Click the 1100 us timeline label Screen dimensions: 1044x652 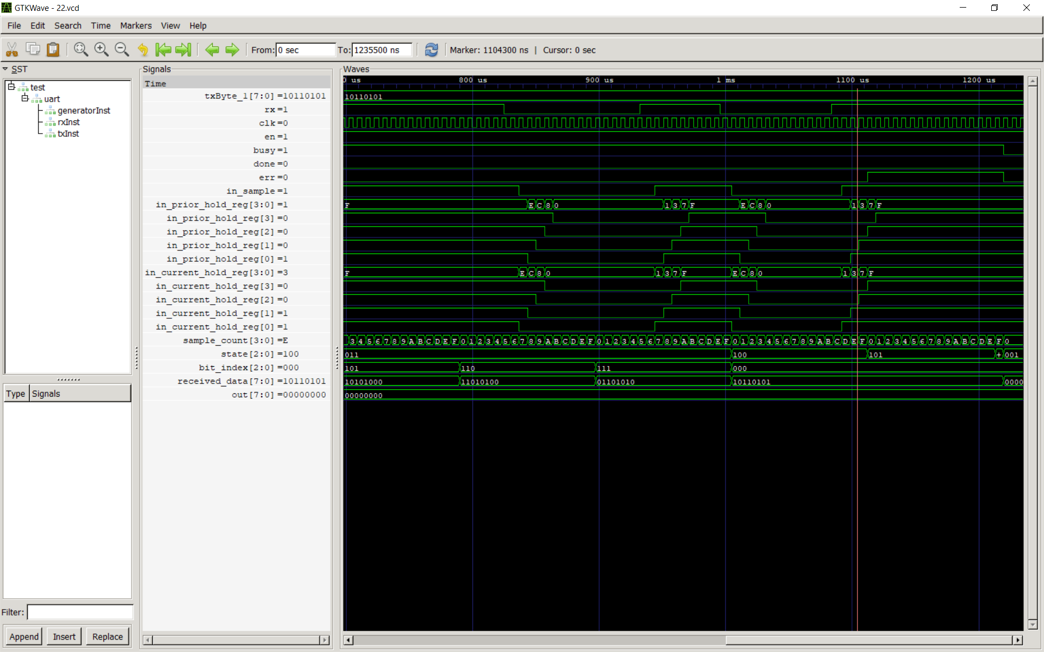point(852,80)
